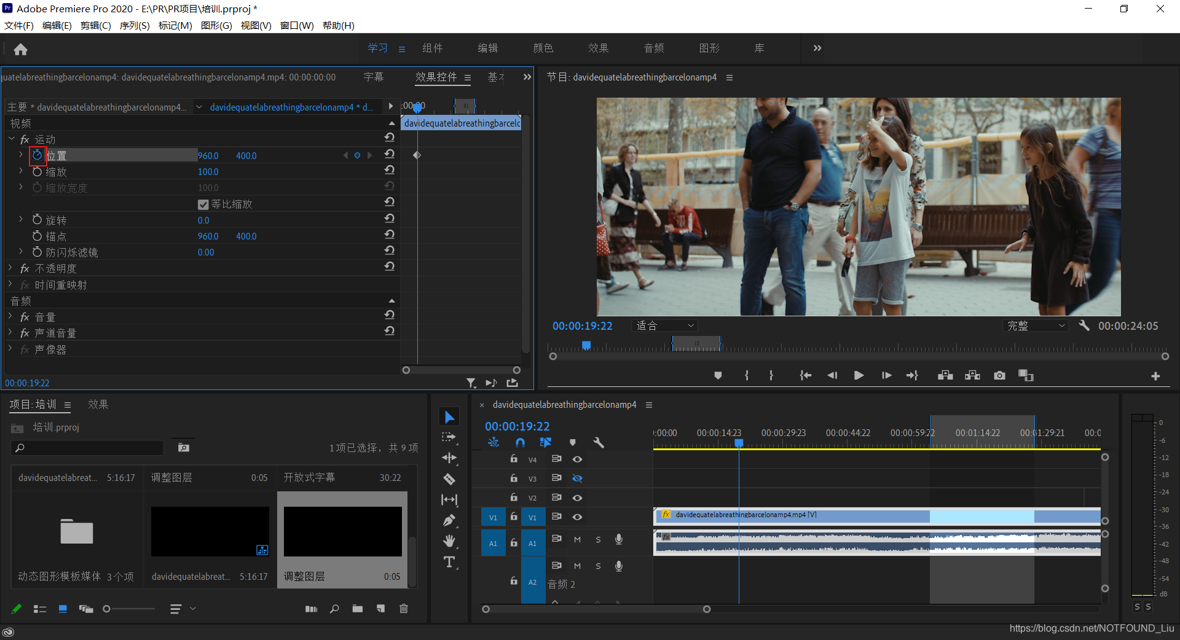Select the Selection tool arrow
1180x640 pixels.
tap(449, 417)
